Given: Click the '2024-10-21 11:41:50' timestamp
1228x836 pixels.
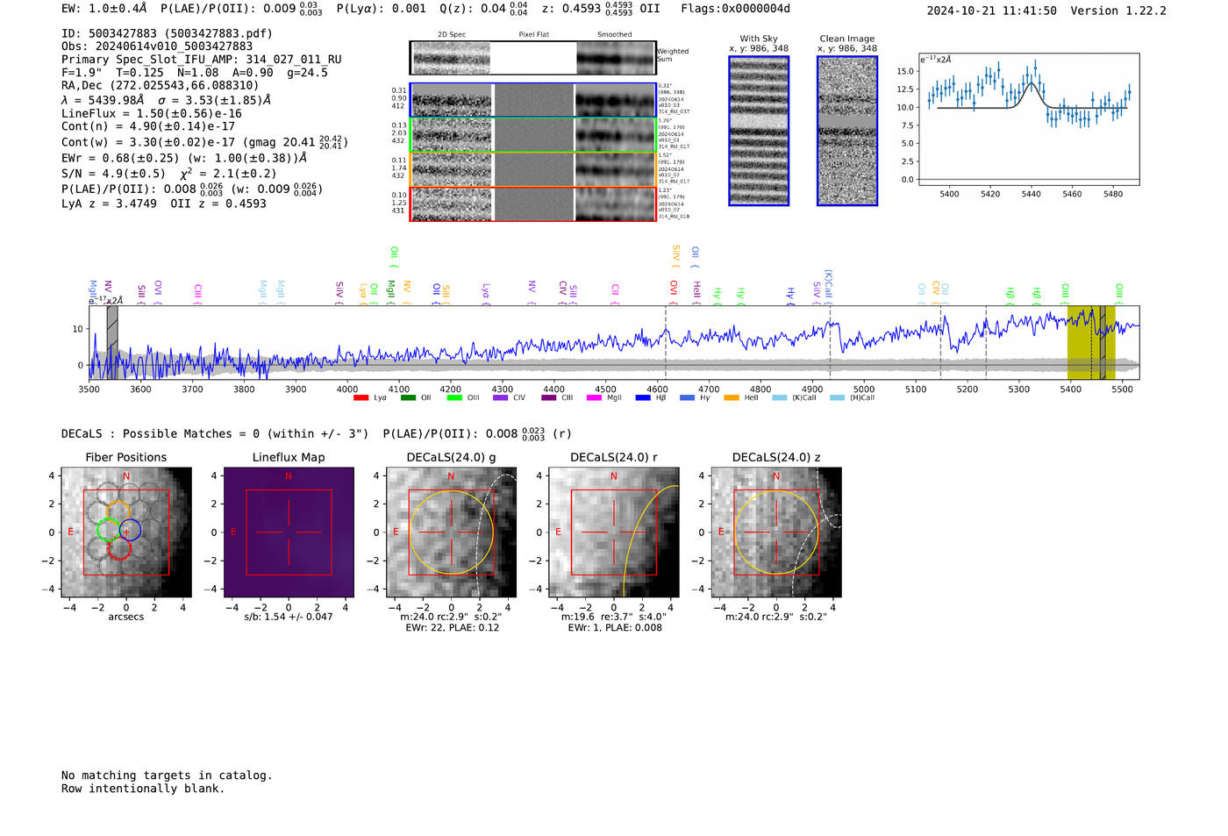Looking at the screenshot, I should click(992, 11).
